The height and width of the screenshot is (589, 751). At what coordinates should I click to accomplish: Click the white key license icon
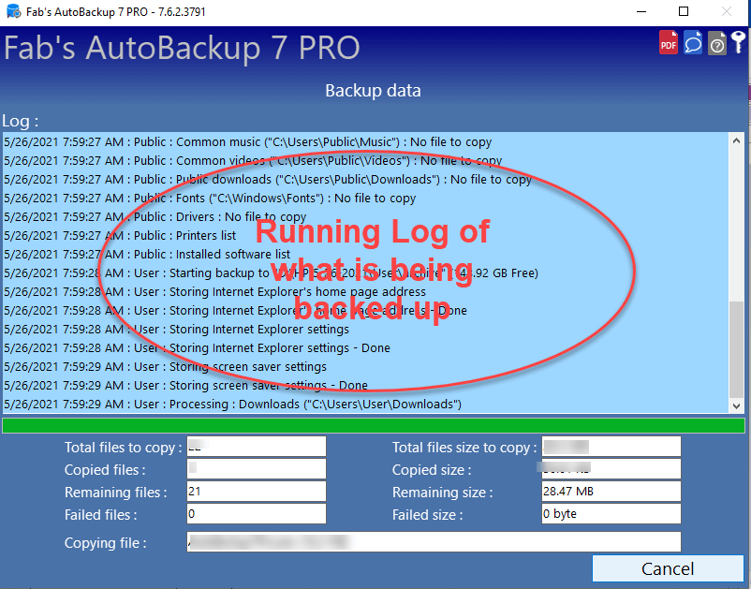point(738,43)
